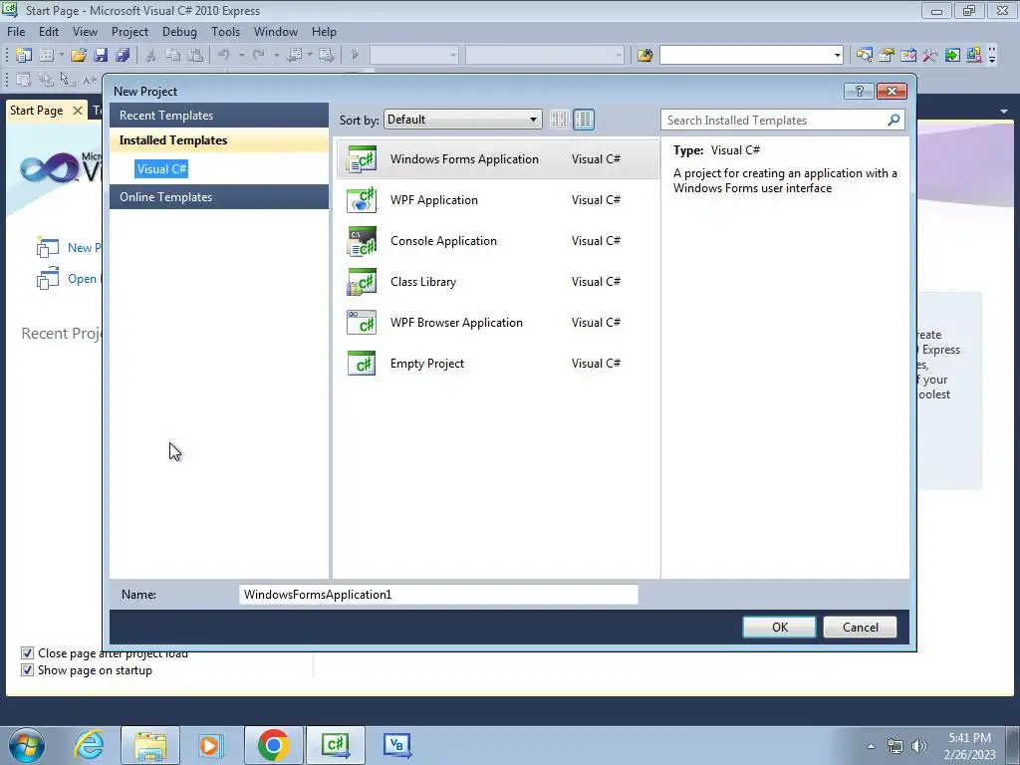
Task: Toggle Close page after project load checkbox
Action: click(27, 653)
